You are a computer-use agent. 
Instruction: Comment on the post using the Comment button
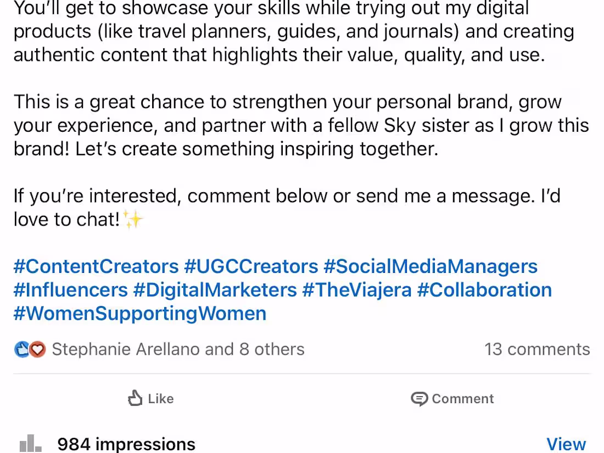point(451,399)
